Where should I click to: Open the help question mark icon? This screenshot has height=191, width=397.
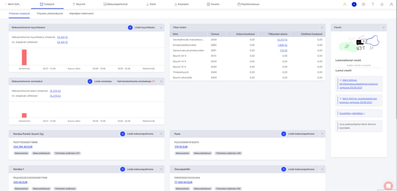coord(373,4)
